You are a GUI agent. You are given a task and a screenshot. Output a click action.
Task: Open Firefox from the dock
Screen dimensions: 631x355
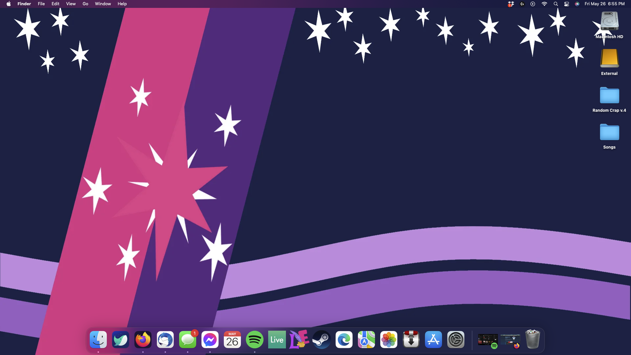(x=143, y=340)
